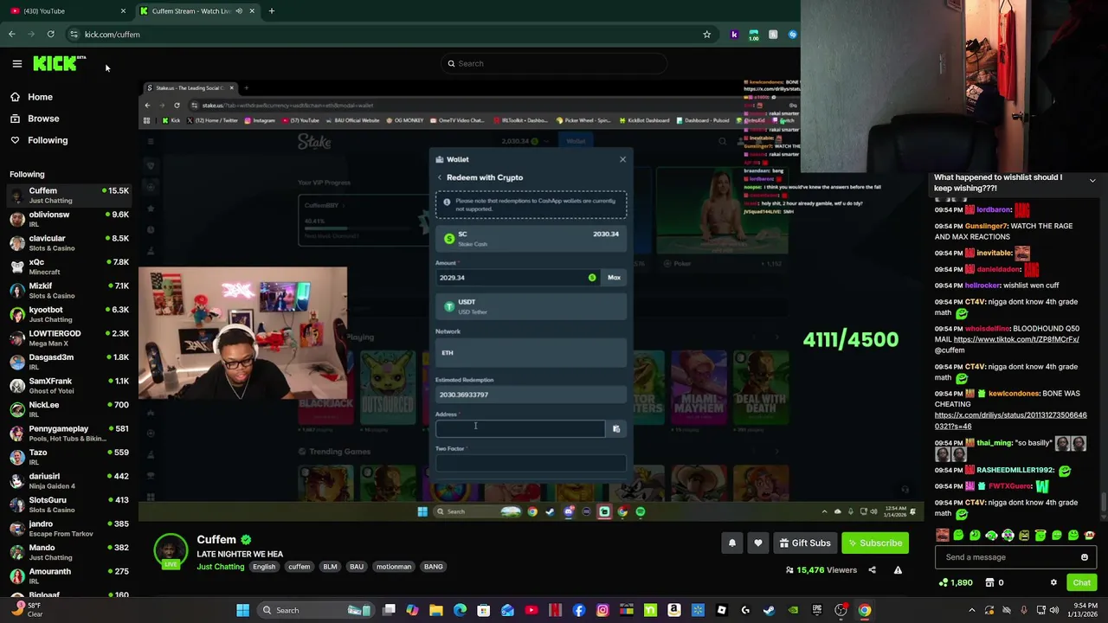Open Microsoft Edge from taskbar

coord(460,610)
